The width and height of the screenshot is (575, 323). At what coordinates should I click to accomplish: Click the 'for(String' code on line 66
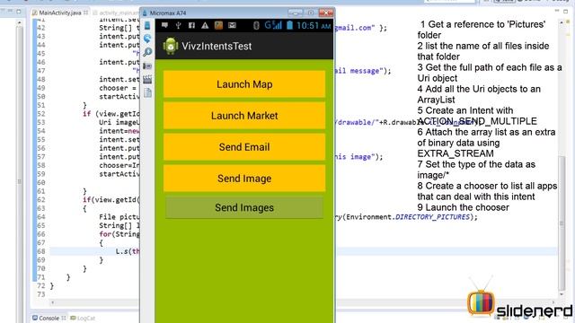tap(119, 234)
